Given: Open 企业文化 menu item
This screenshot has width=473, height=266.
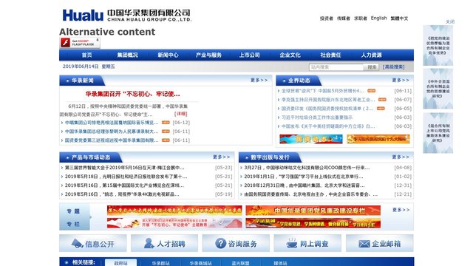Looking at the screenshot, I should (x=290, y=55).
